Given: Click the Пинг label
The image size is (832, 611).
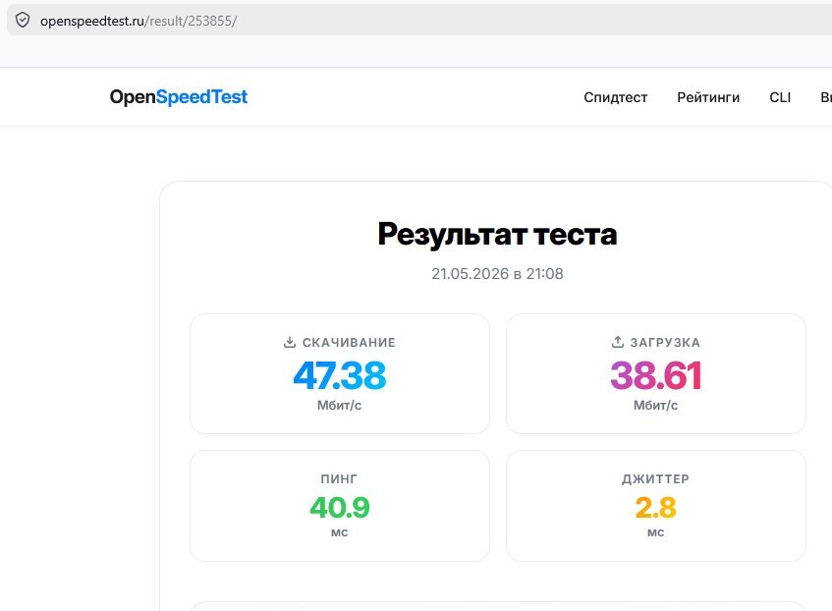Looking at the screenshot, I should click(x=339, y=478).
